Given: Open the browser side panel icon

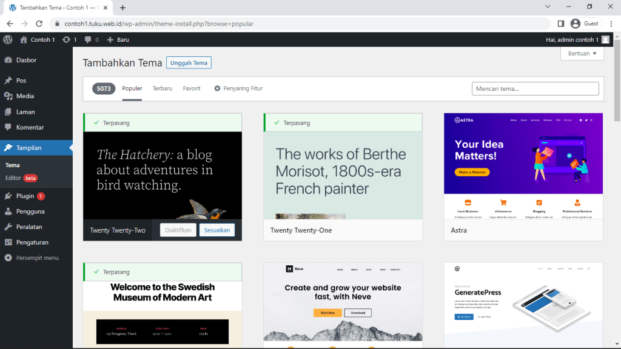Looking at the screenshot, I should point(561,24).
